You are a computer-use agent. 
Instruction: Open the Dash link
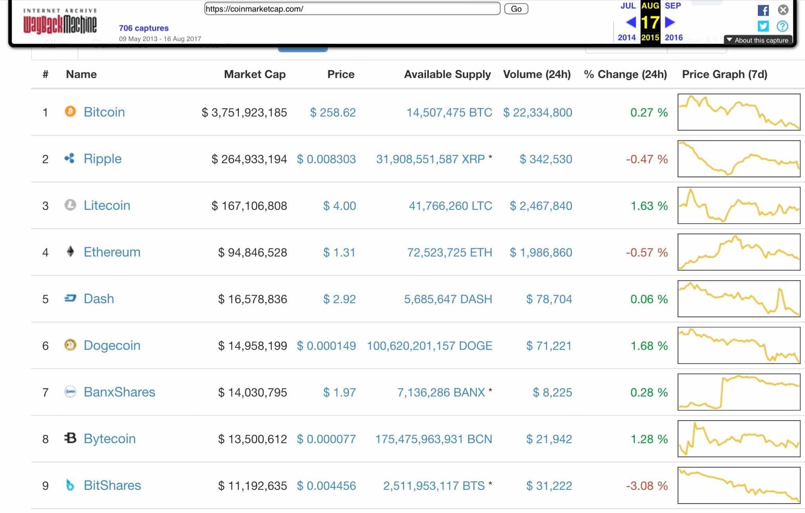tap(99, 299)
